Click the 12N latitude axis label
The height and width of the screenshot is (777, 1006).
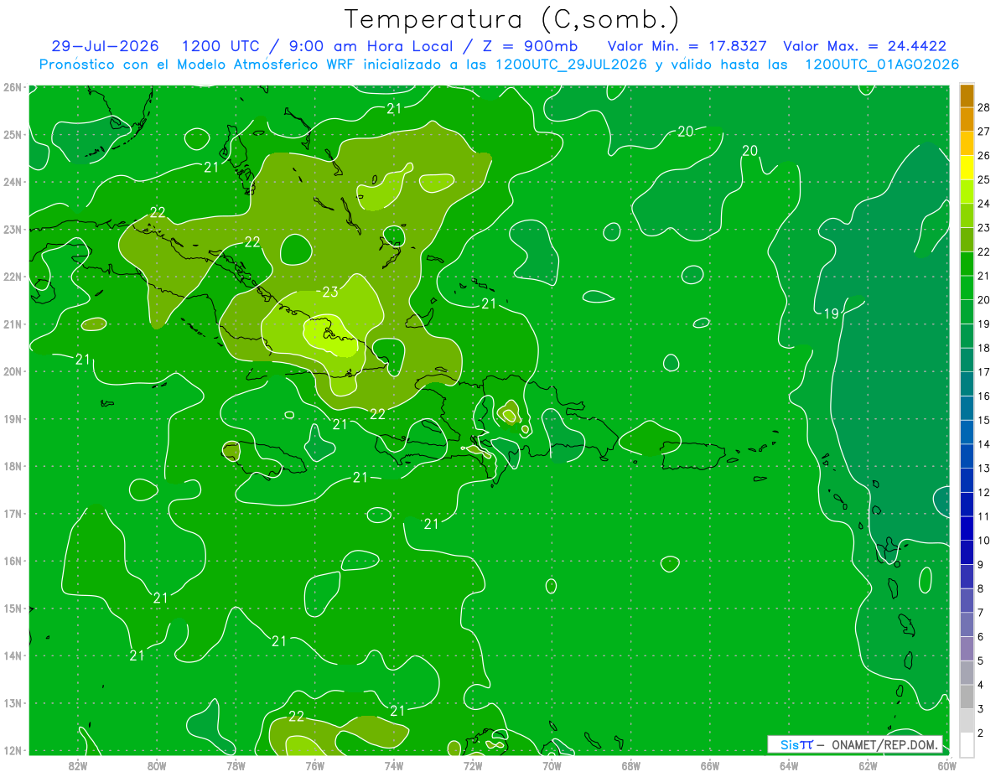pyautogui.click(x=12, y=750)
